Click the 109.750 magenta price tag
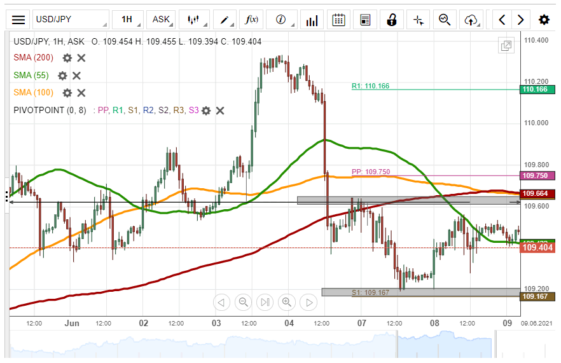 [537, 175]
